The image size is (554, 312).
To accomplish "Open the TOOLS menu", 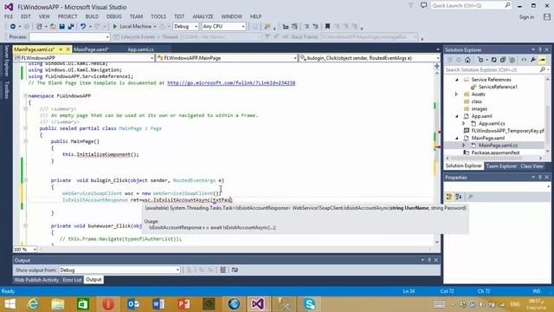I will click(158, 16).
